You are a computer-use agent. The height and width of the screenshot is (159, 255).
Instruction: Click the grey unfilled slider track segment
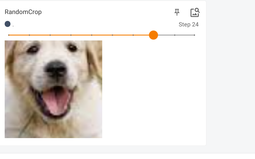coord(176,35)
